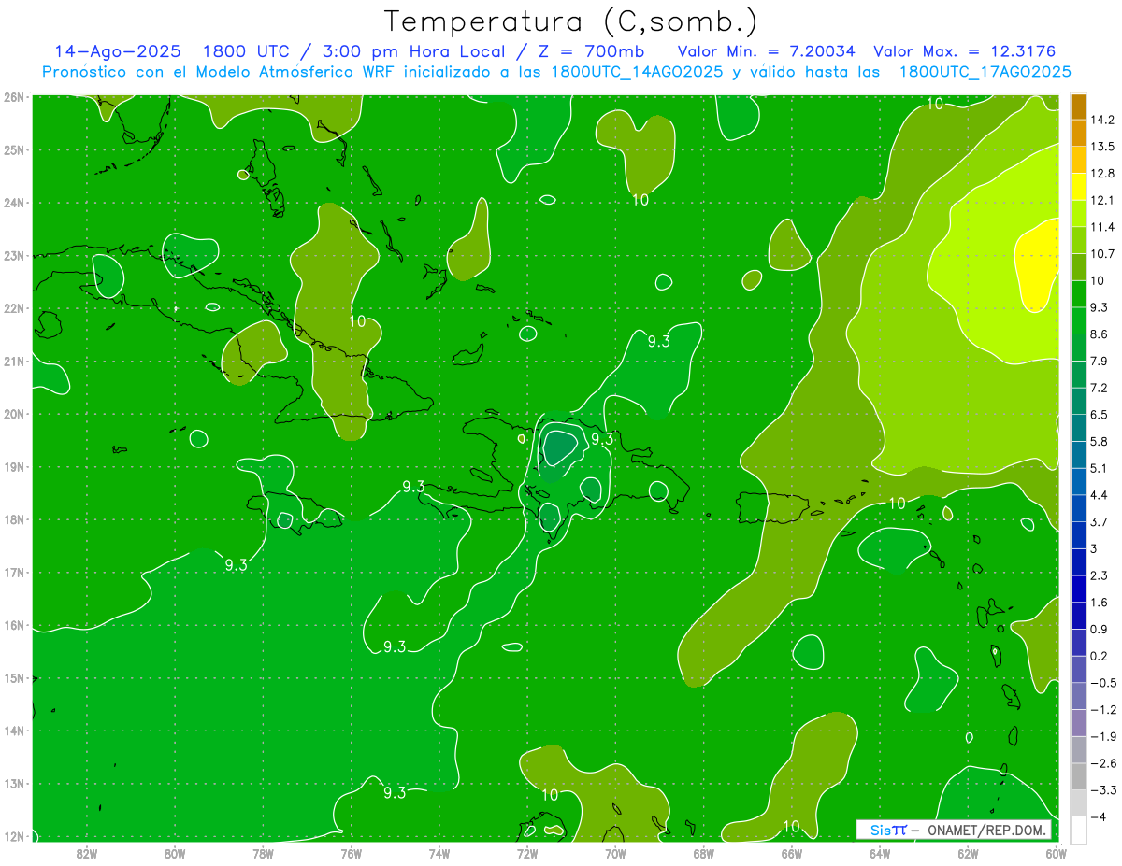Click the white legend swatch below -4

click(1079, 830)
